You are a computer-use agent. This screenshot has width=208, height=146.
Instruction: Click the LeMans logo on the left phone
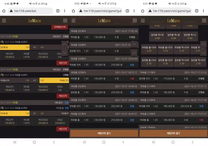[35, 20]
